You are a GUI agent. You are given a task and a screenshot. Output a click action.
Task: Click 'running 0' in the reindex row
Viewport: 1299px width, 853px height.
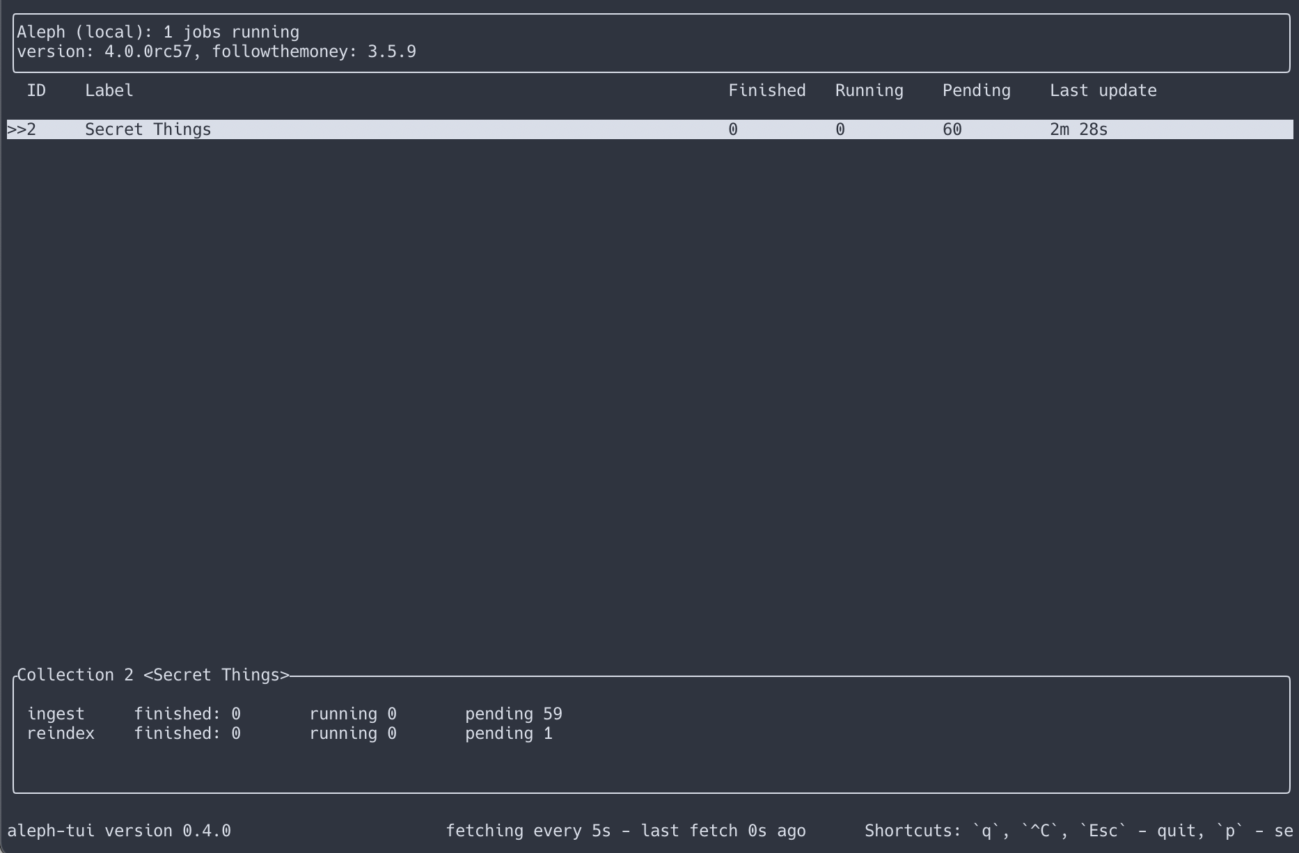(353, 733)
